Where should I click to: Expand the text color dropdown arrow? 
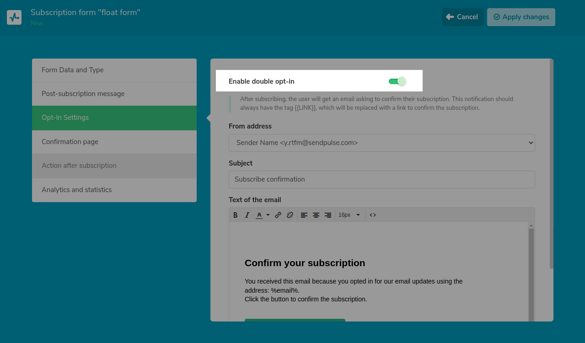pos(268,215)
